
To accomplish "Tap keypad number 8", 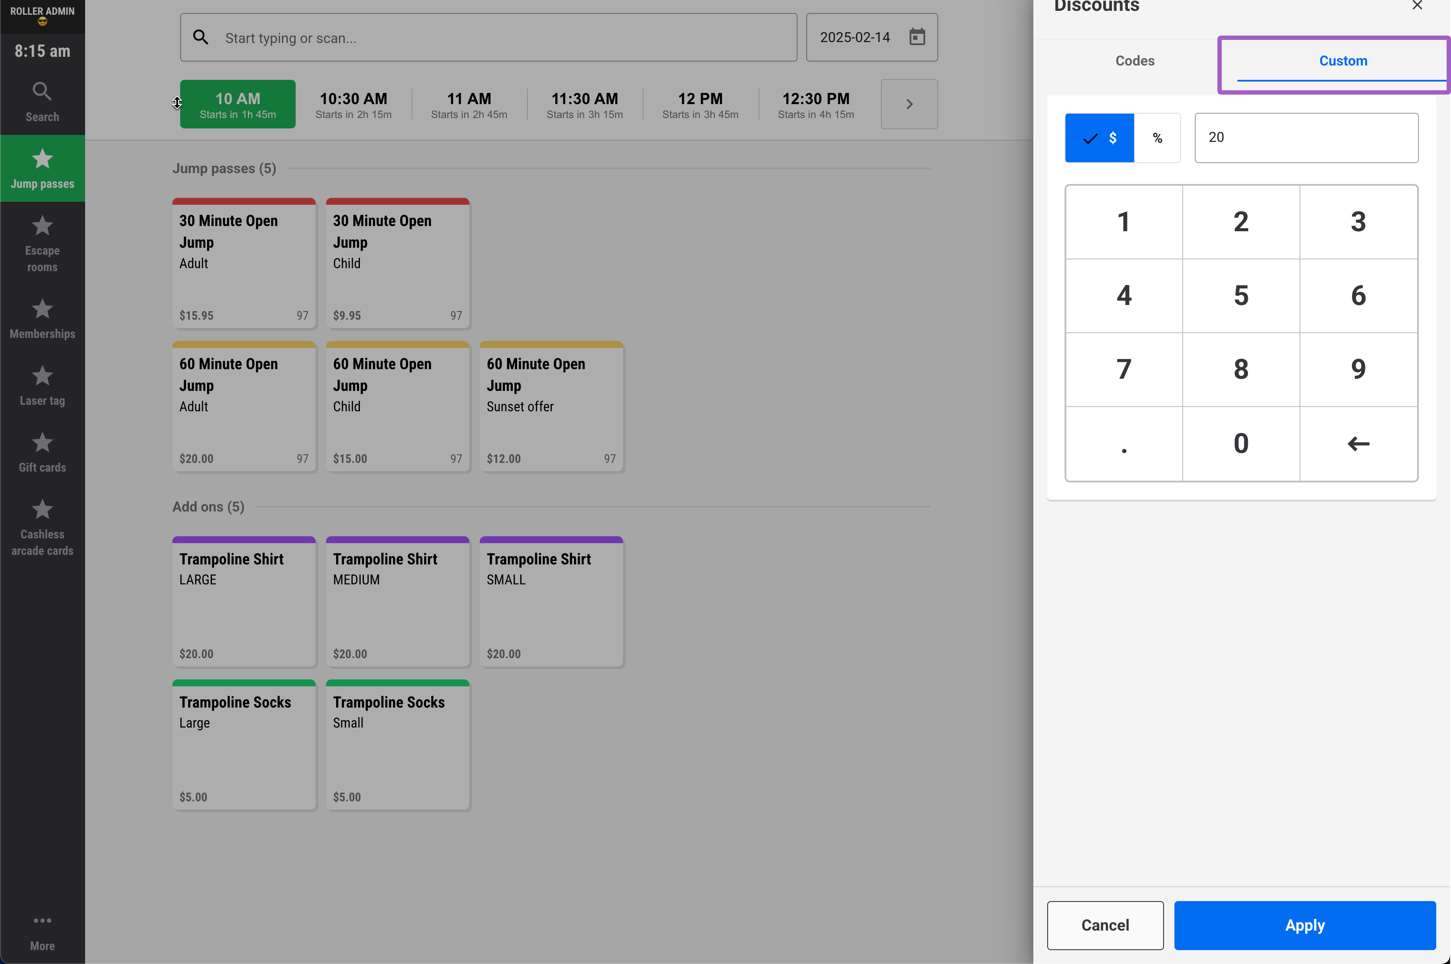I will tap(1240, 370).
